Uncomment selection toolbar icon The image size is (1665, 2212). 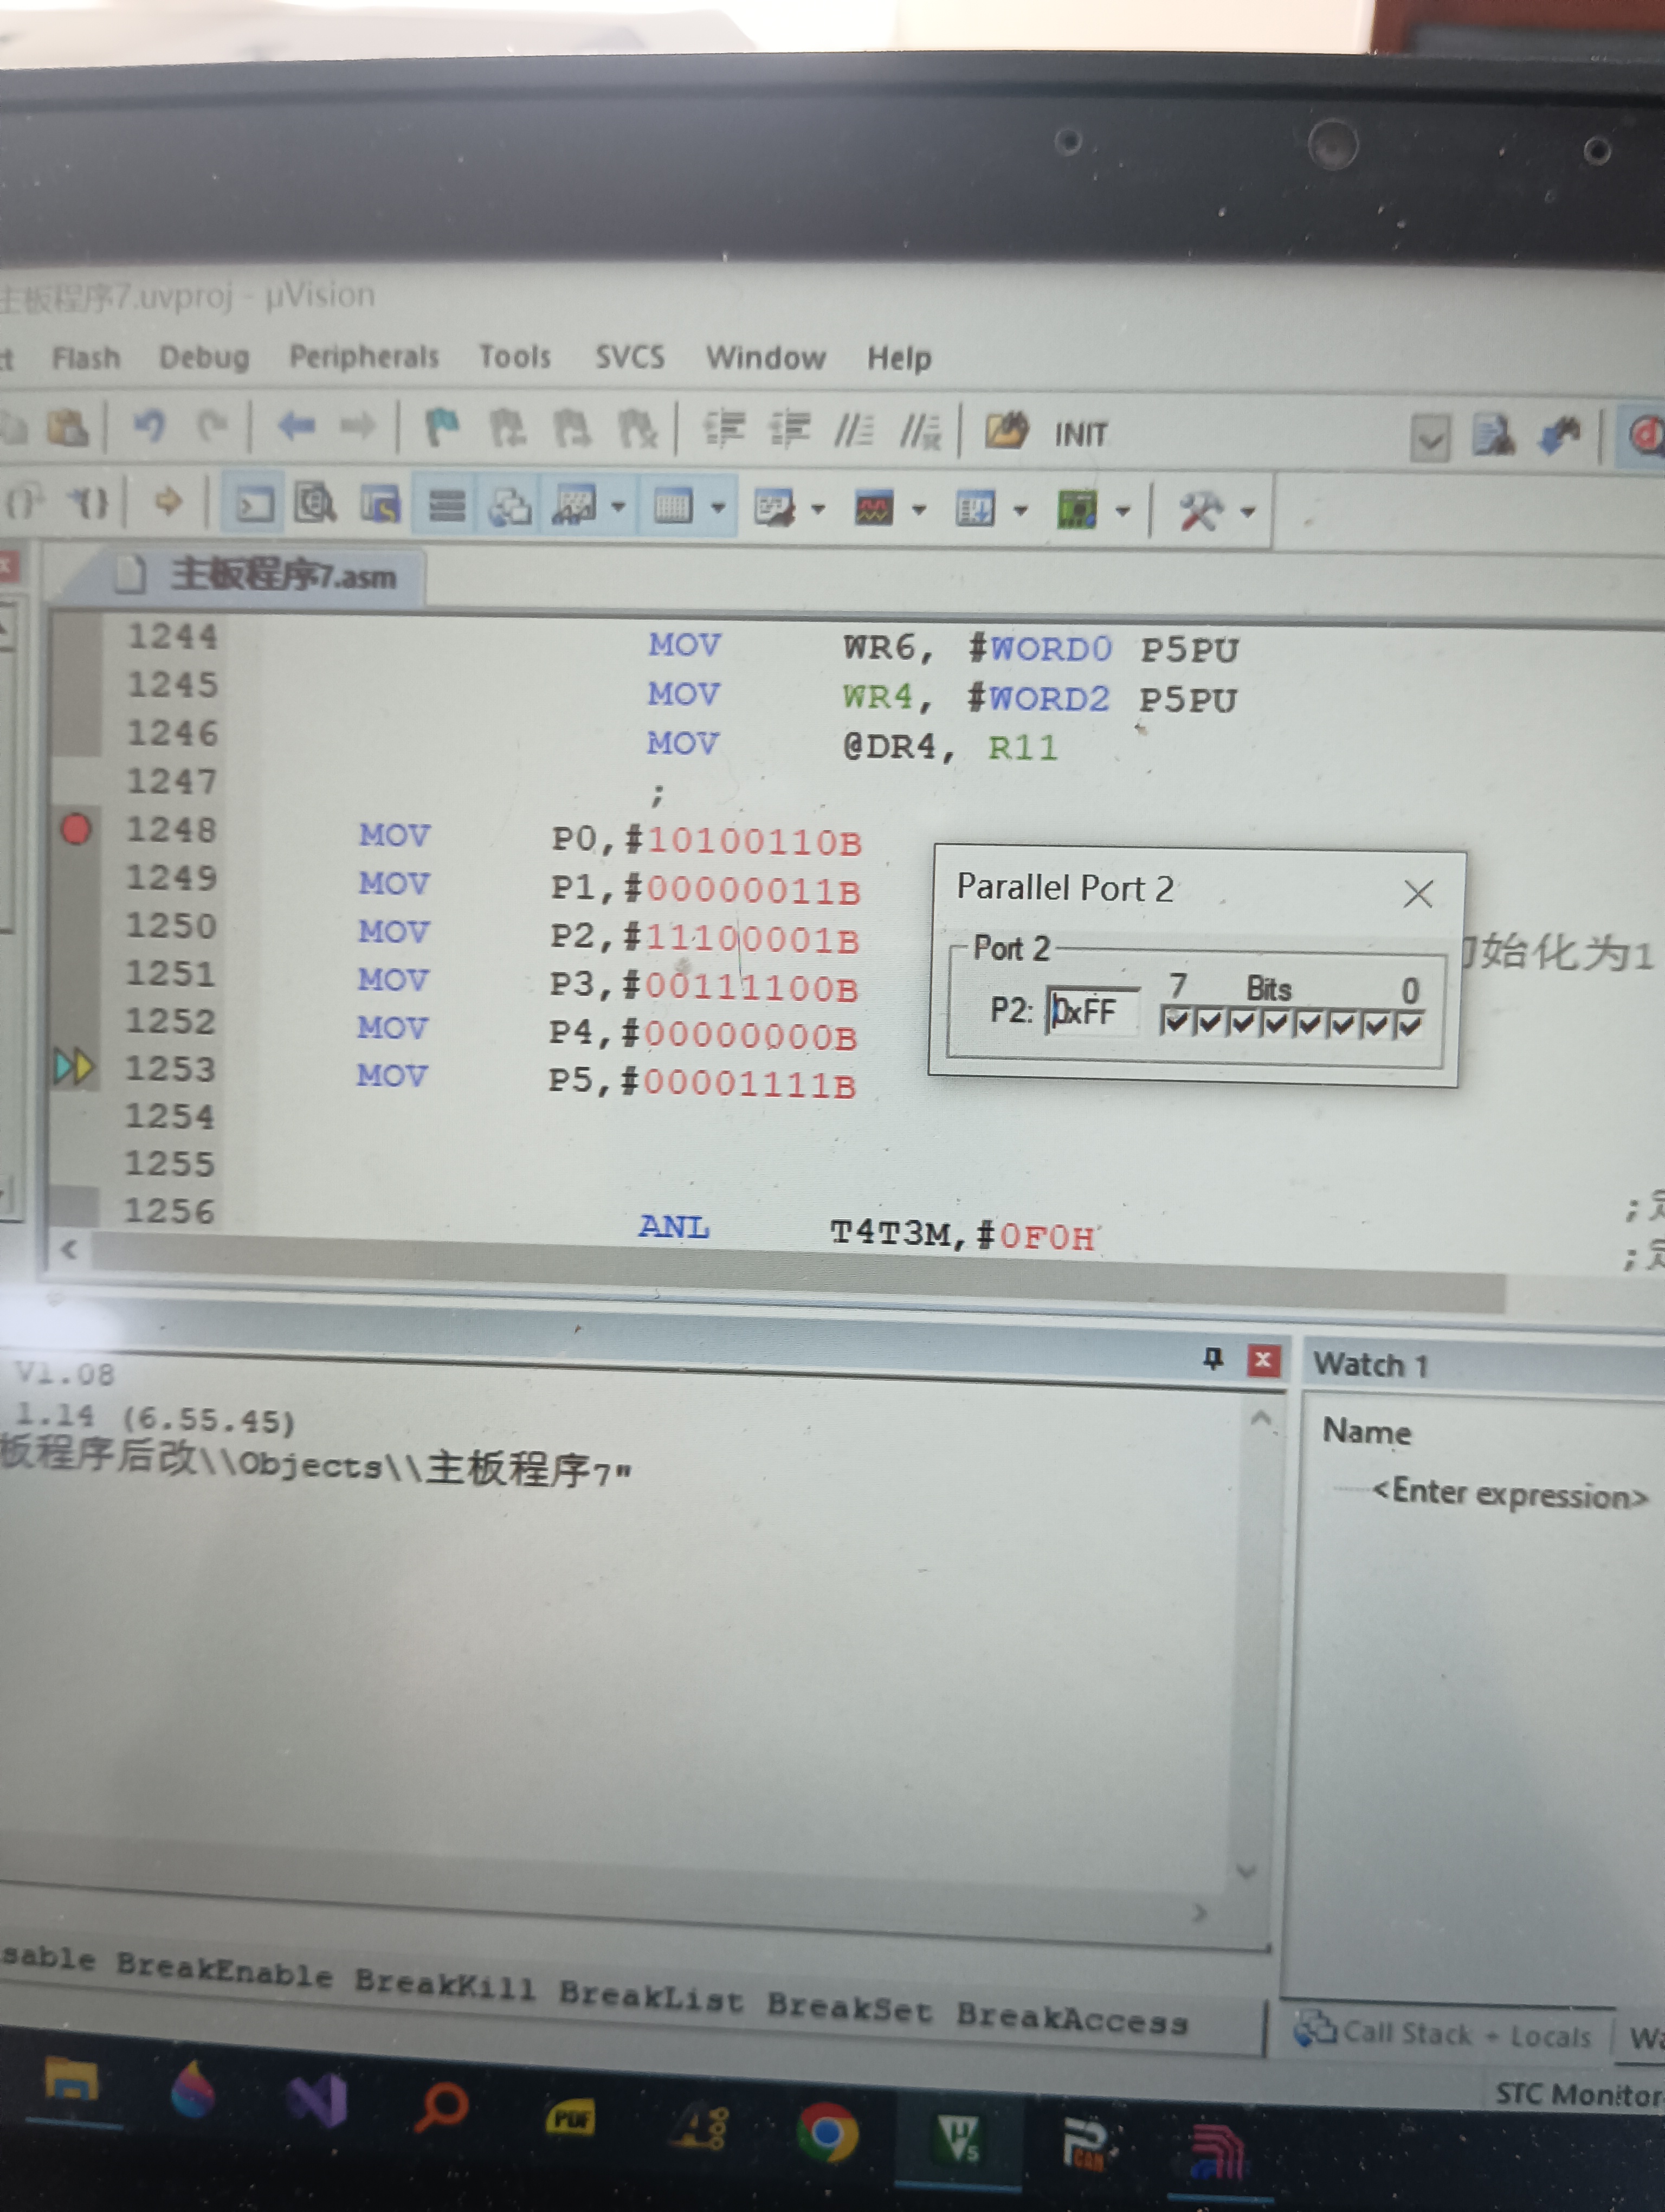coord(920,432)
